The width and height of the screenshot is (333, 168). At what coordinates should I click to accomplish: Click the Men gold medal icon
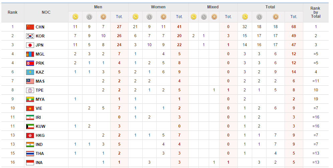pos(75,16)
